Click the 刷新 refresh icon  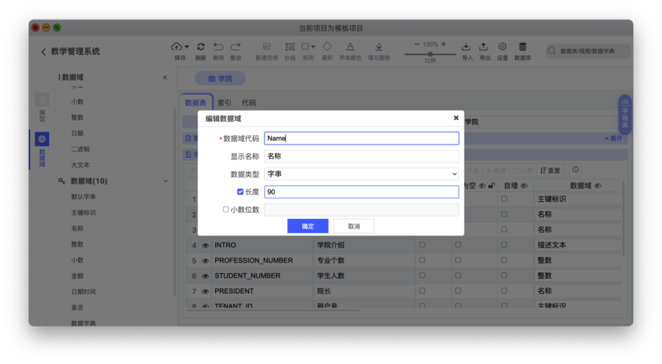tap(201, 46)
